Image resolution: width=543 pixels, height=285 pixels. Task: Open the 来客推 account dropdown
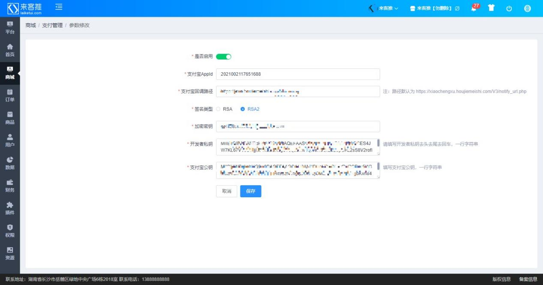click(384, 9)
